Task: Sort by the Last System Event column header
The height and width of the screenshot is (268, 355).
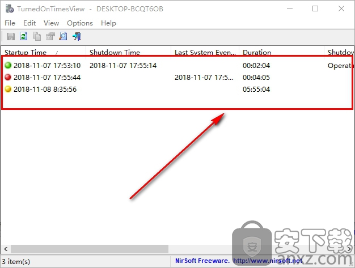Action: [x=205, y=53]
